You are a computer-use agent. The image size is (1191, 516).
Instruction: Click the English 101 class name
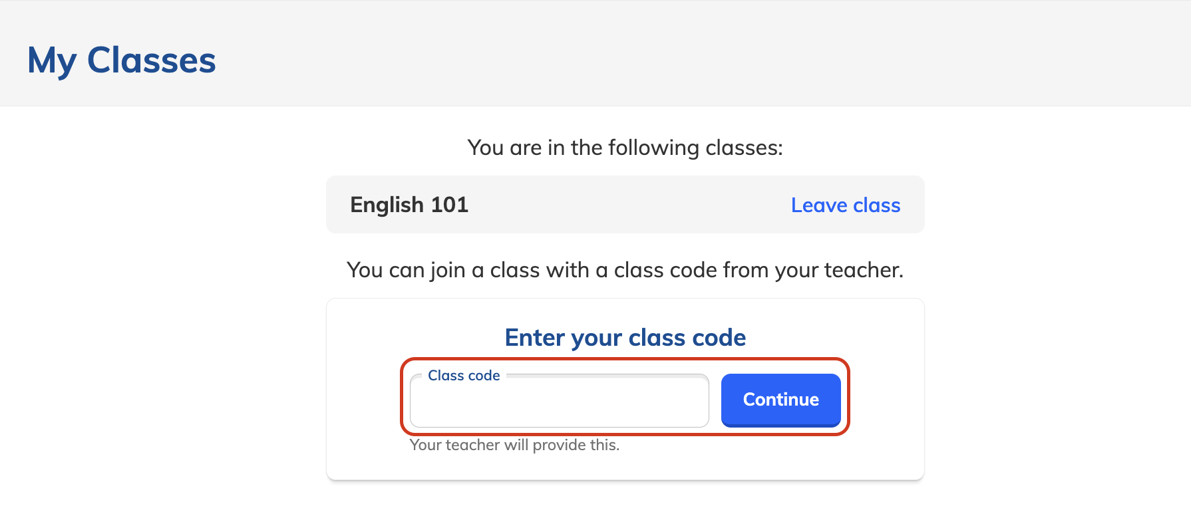tap(409, 205)
